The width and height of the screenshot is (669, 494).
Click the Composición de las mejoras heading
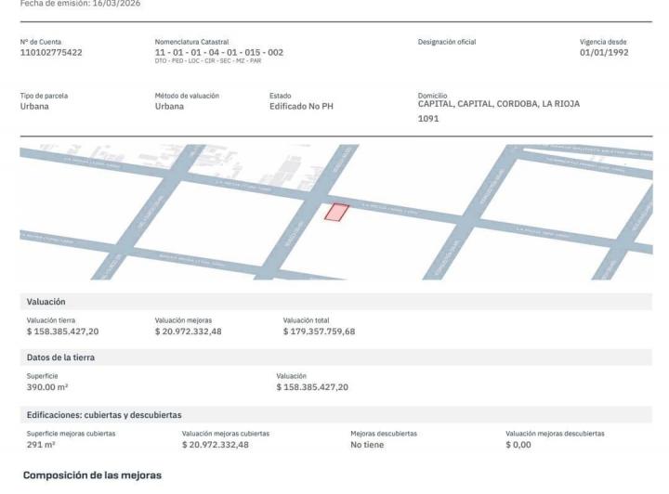tap(92, 475)
